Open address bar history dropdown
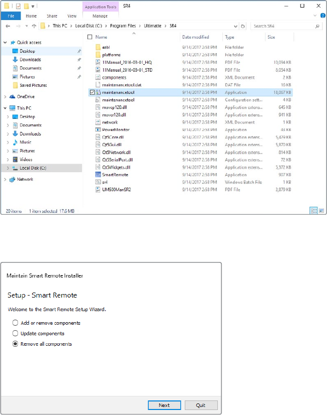 coord(235,26)
